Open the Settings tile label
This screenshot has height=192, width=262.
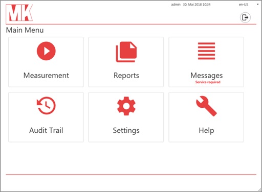[126, 131]
